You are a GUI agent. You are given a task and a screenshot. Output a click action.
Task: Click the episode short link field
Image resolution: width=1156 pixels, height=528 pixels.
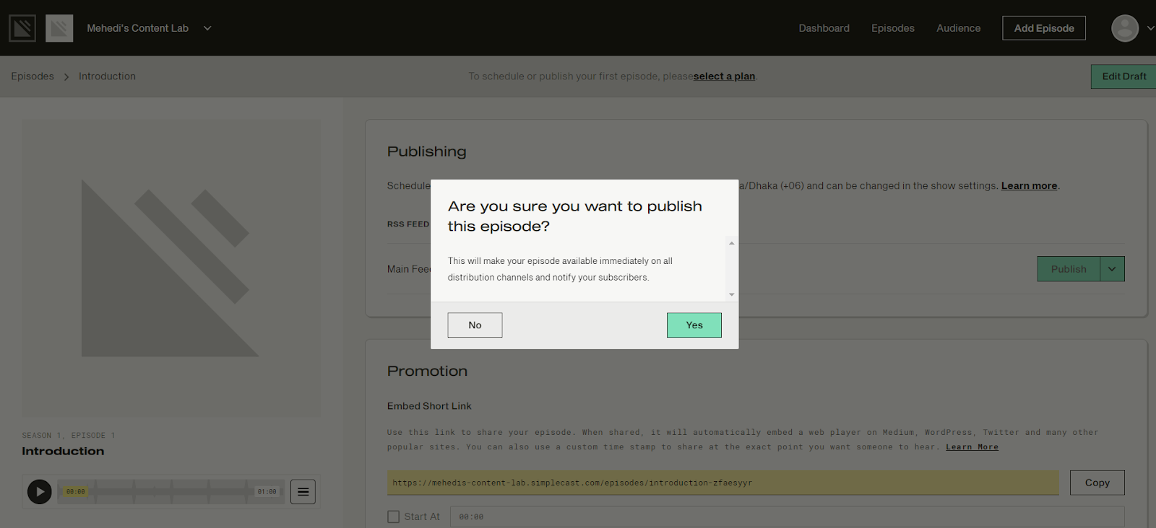[722, 483]
